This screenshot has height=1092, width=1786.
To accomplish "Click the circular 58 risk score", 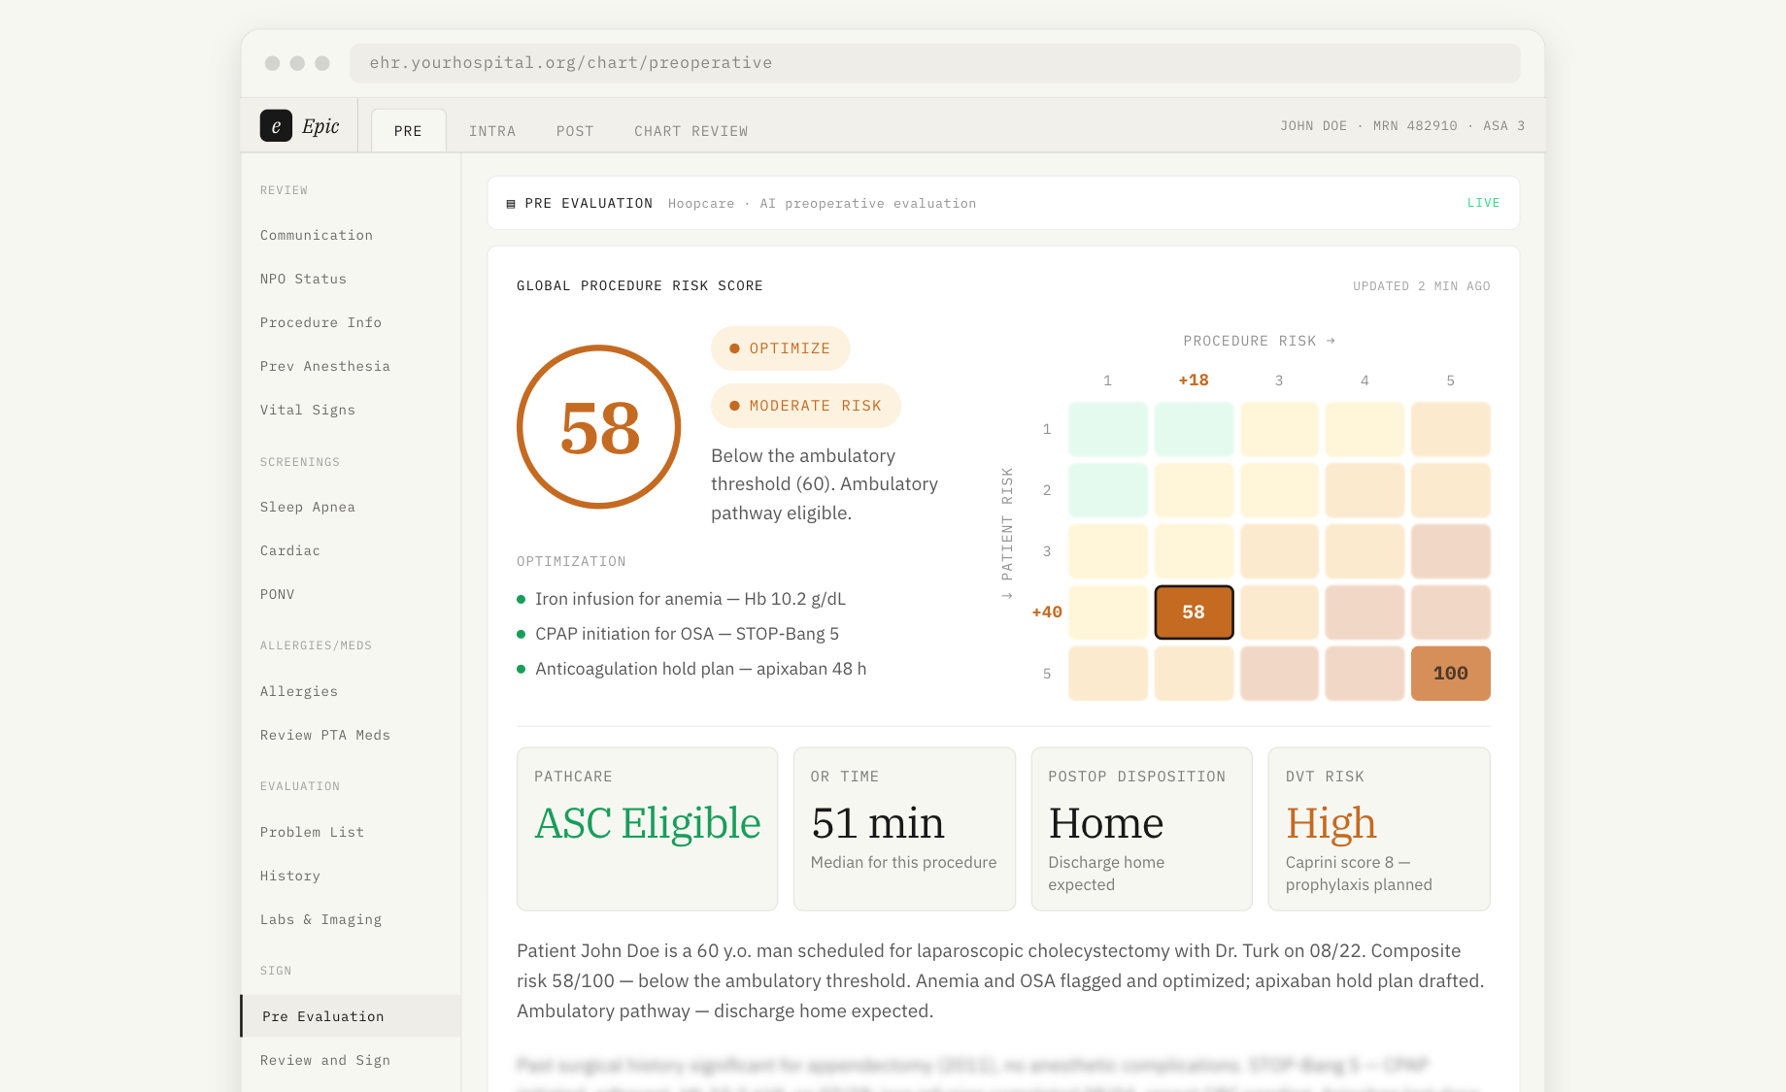I will (598, 427).
